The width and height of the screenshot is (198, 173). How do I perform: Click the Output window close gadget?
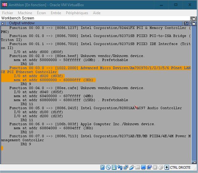[x=3, y=23]
